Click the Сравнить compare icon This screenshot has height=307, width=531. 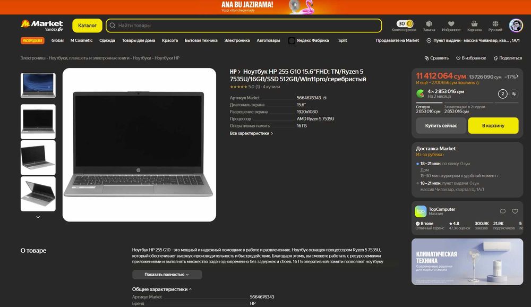click(x=427, y=58)
